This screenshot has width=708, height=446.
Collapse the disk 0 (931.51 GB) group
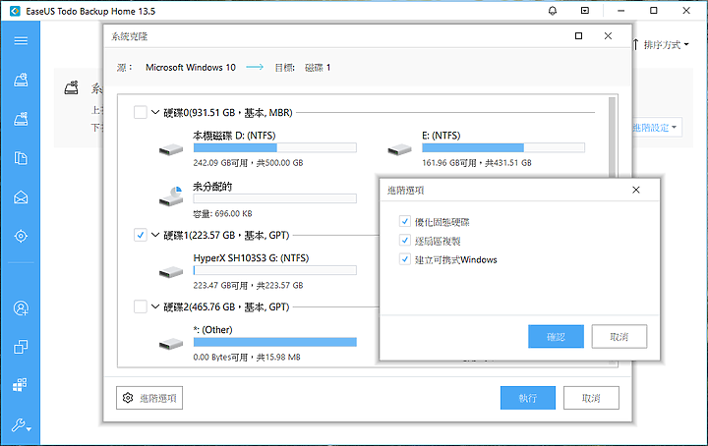[155, 112]
